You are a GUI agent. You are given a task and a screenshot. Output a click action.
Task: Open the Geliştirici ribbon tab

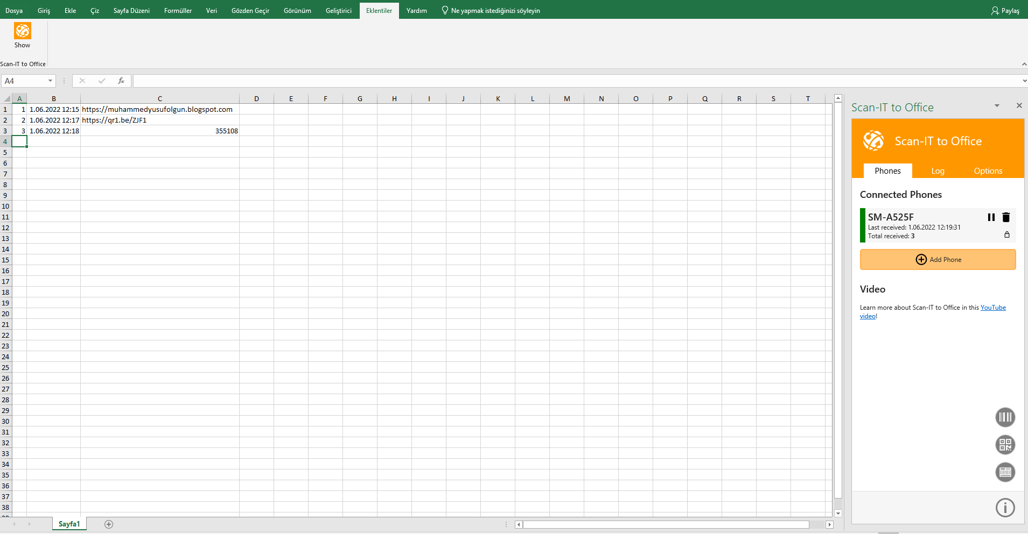coord(339,11)
